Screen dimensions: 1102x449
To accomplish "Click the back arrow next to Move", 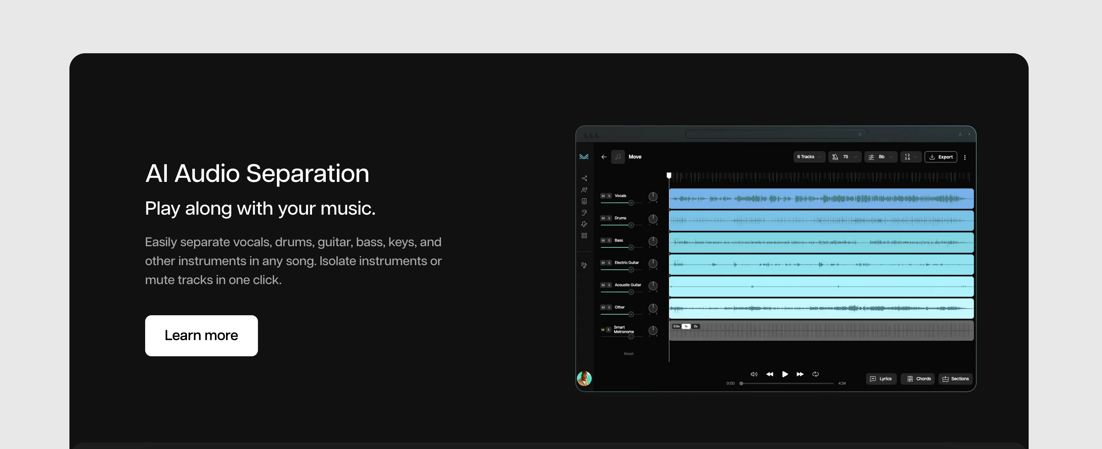I will pyautogui.click(x=603, y=157).
